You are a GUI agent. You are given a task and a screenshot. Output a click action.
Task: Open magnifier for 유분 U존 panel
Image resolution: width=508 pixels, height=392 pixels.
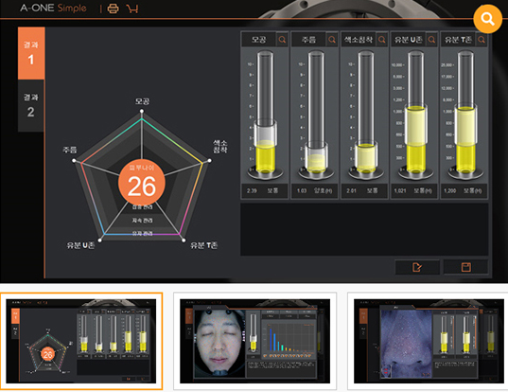pos(432,40)
